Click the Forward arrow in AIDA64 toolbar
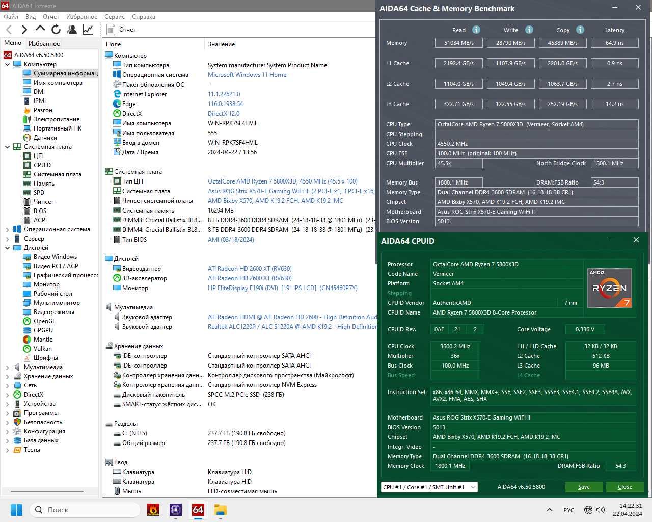Viewport: 652px width, 522px height. click(24, 30)
